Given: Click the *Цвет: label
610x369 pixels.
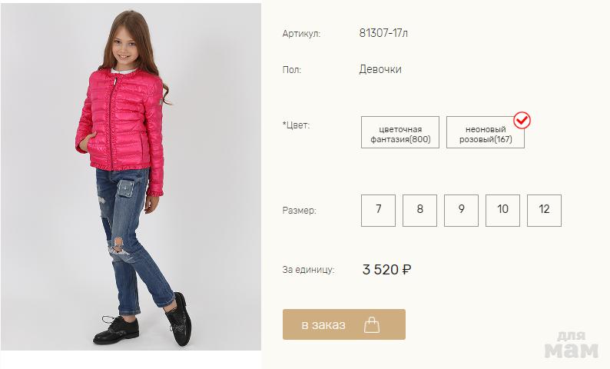Looking at the screenshot, I should (x=296, y=125).
